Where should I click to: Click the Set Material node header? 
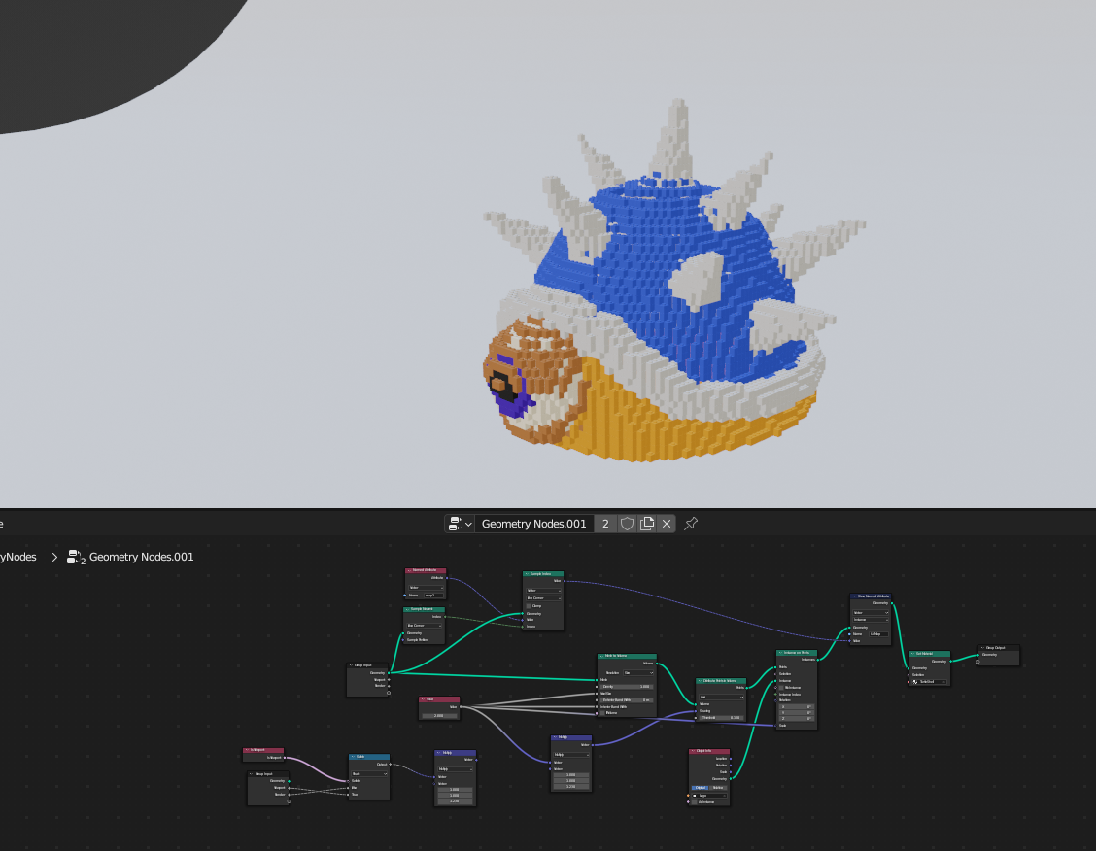point(930,653)
